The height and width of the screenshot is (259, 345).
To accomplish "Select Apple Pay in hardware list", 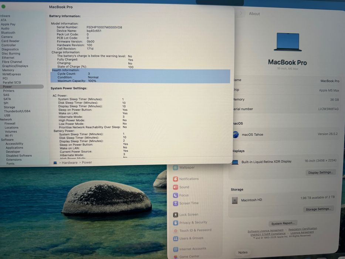I will click(8, 24).
